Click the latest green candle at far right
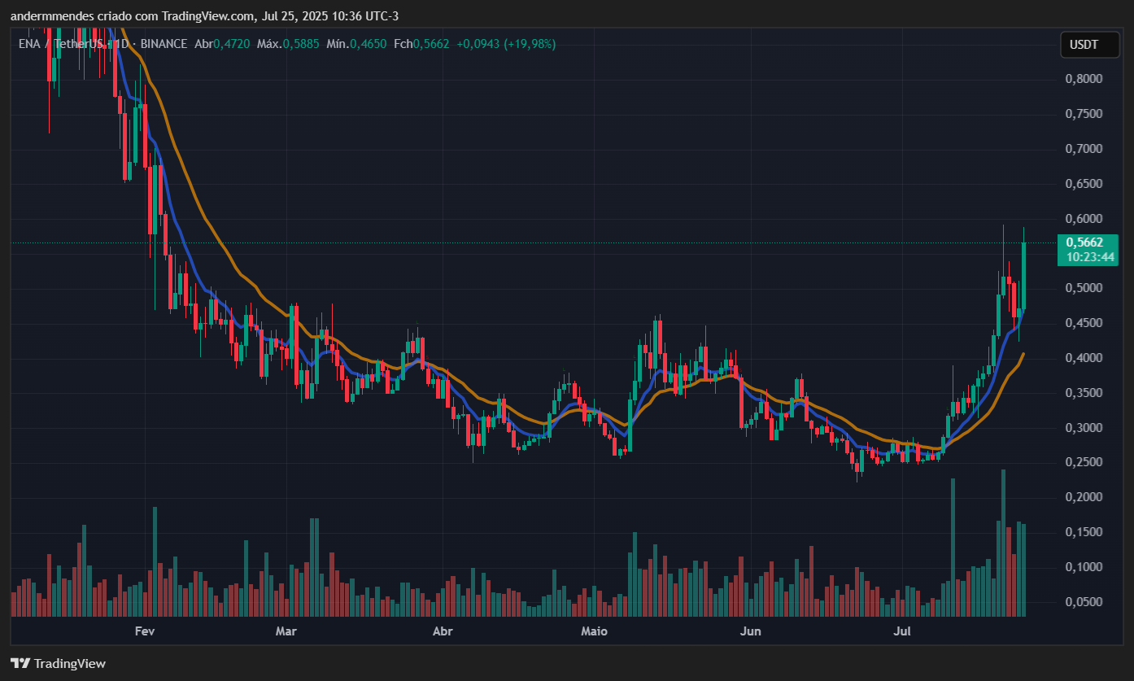This screenshot has height=681, width=1134. tap(1023, 275)
